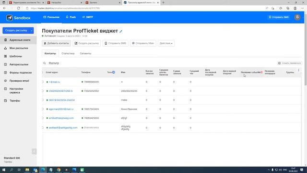
Task: Switch to the Сегменты tab
Action: [85, 53]
